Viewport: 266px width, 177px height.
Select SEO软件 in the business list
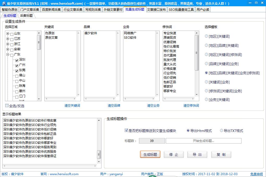pos(130,38)
